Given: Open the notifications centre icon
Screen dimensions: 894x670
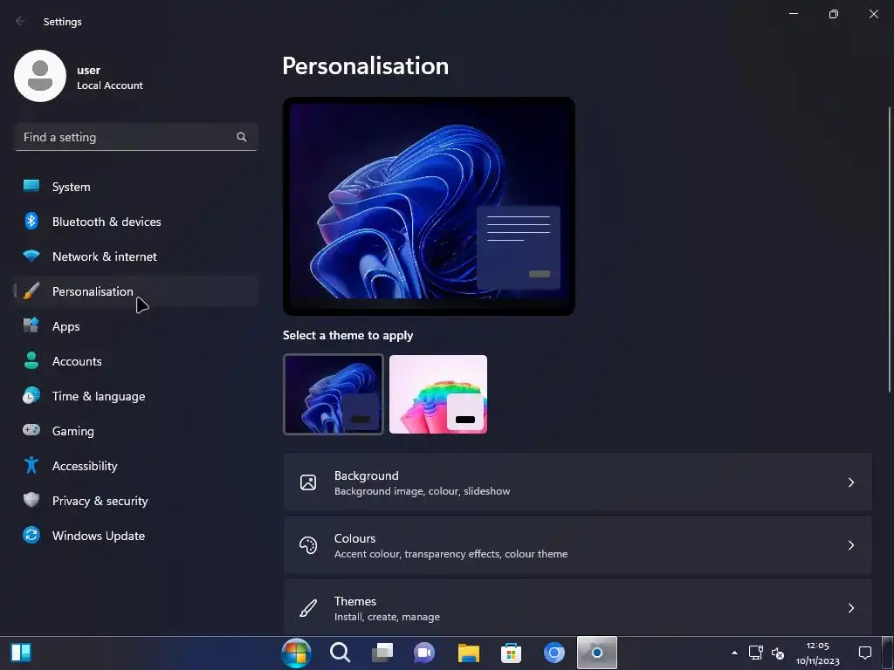Looking at the screenshot, I should click(865, 653).
